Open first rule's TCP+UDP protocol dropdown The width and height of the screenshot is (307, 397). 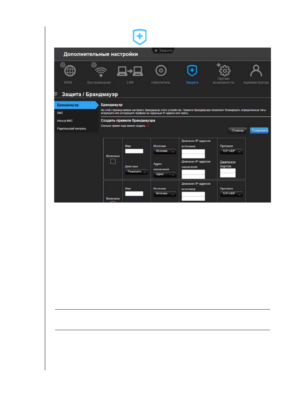231,151
